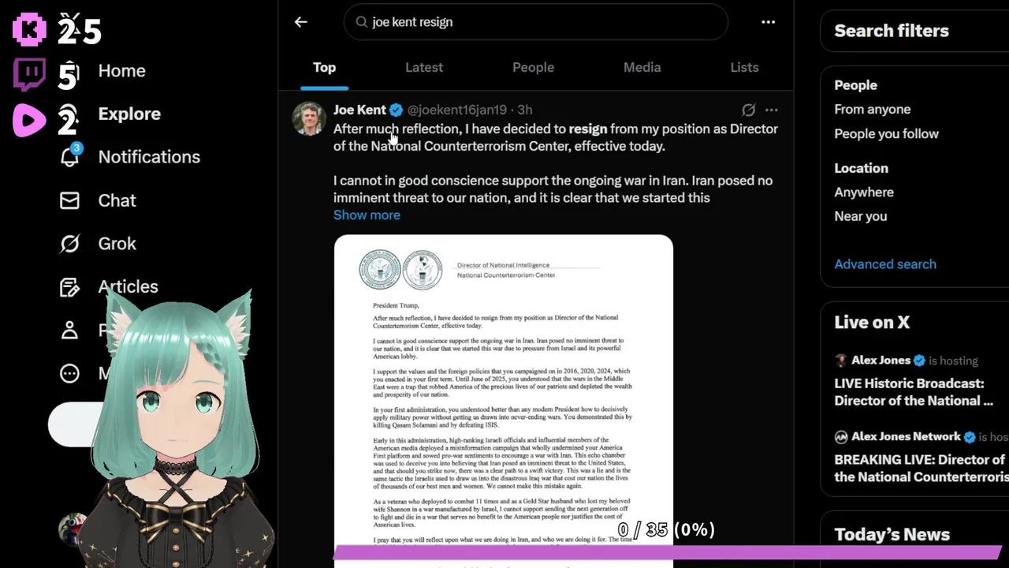Select the 'Anywhere' location filter
1009x568 pixels.
864,192
